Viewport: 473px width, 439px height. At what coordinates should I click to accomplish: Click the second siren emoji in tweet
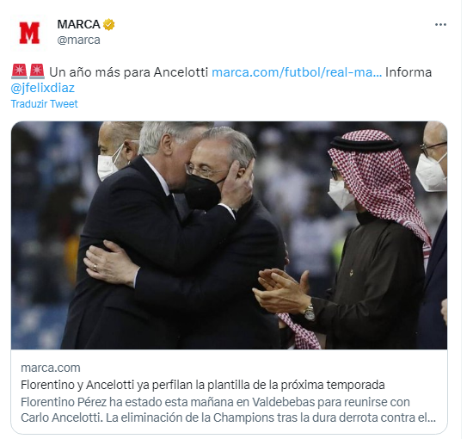click(37, 71)
